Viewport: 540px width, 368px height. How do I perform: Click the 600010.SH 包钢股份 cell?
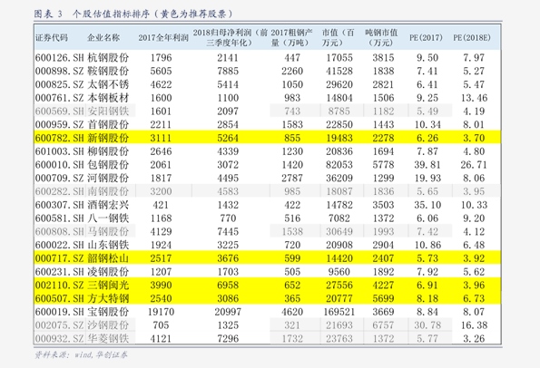click(82, 164)
